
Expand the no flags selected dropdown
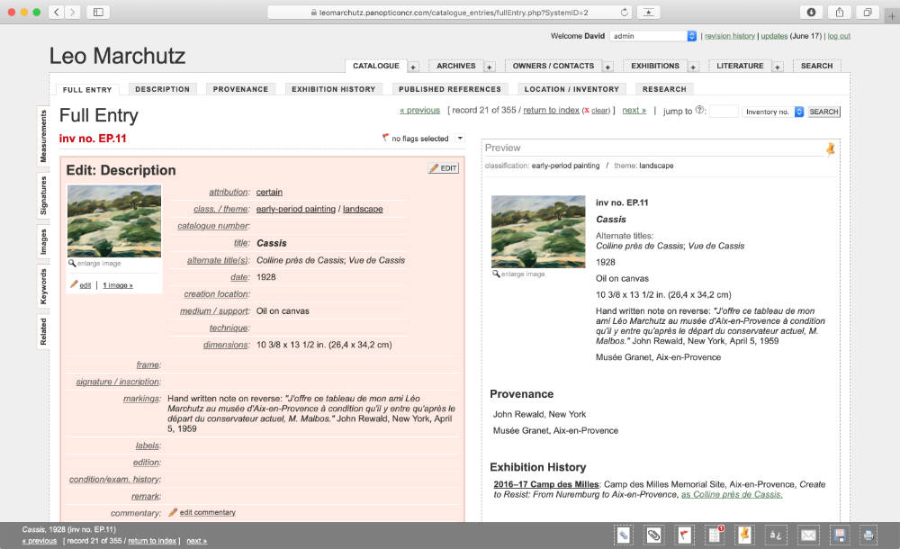(x=459, y=139)
